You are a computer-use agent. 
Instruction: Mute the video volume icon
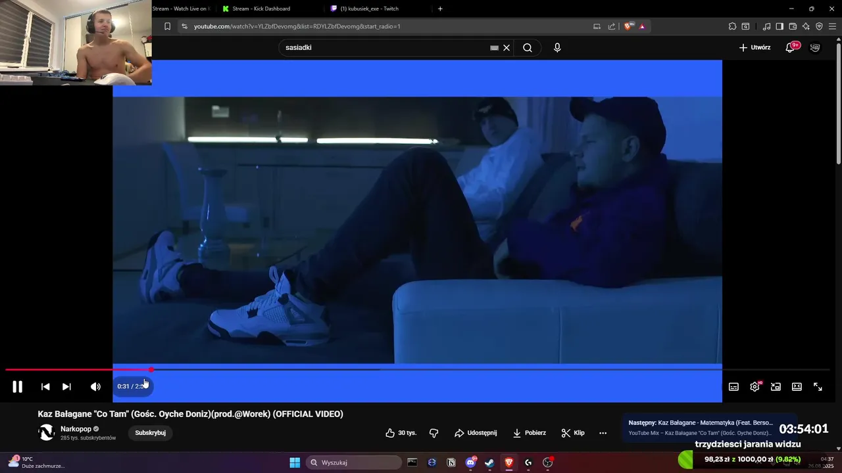(95, 387)
